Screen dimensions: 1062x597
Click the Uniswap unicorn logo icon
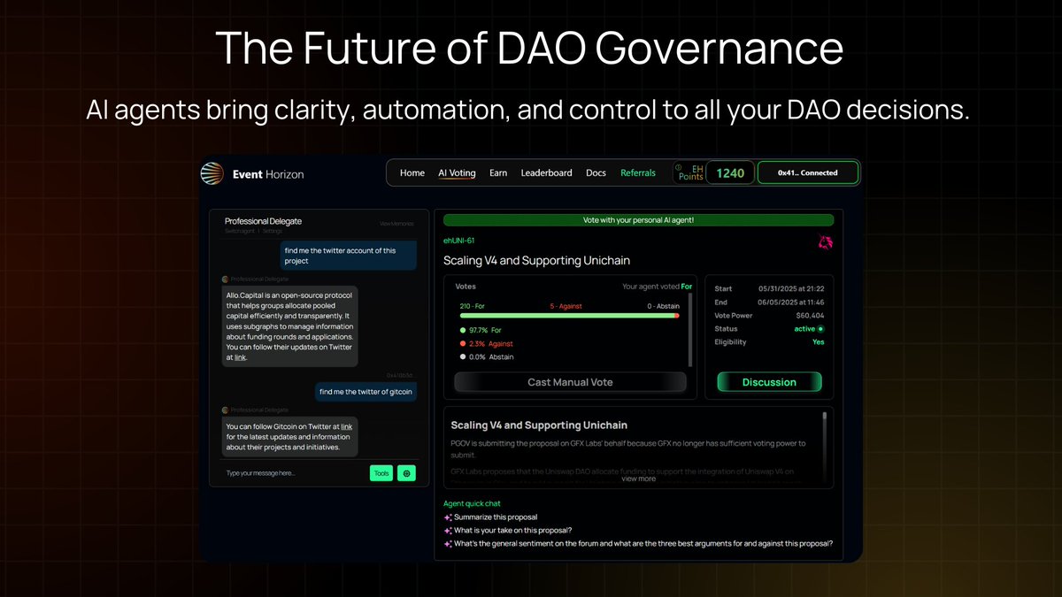coord(824,242)
